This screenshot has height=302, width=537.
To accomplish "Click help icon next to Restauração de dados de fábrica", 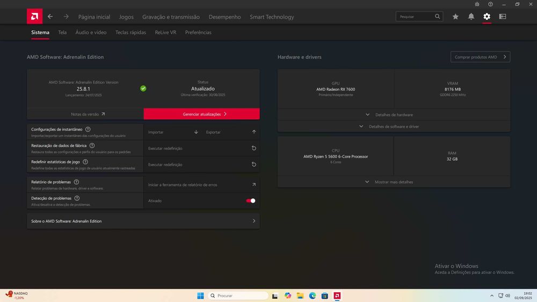I will pyautogui.click(x=92, y=146).
